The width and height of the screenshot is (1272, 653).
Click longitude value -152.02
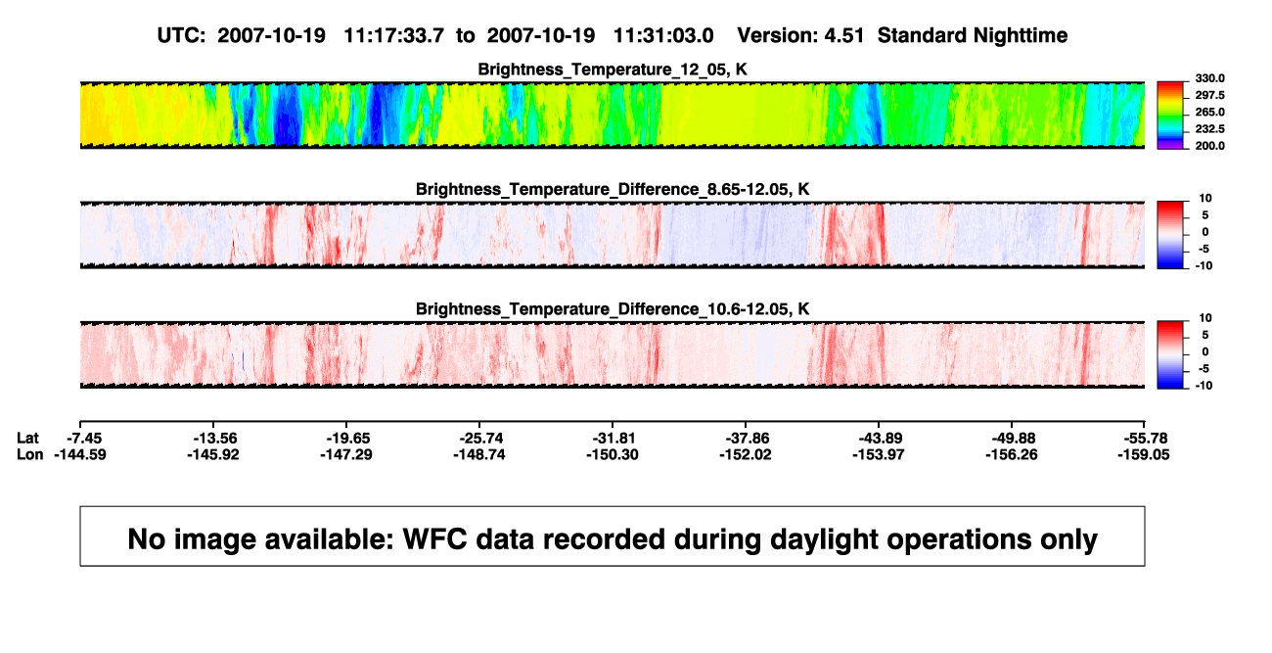(x=747, y=454)
